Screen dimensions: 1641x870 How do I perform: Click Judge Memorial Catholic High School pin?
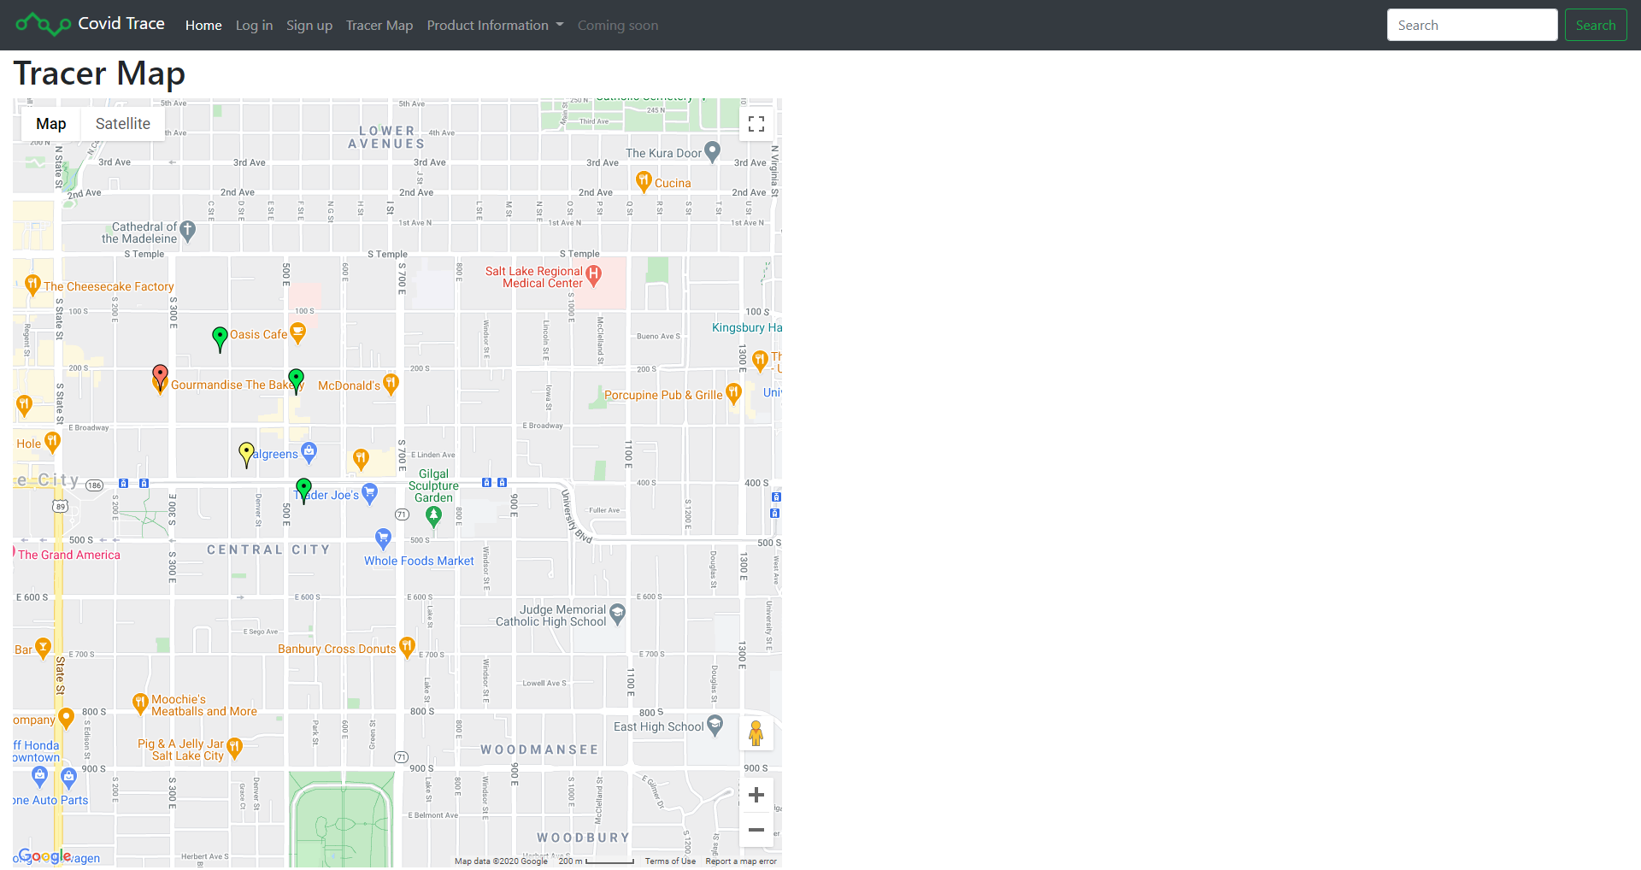[617, 614]
